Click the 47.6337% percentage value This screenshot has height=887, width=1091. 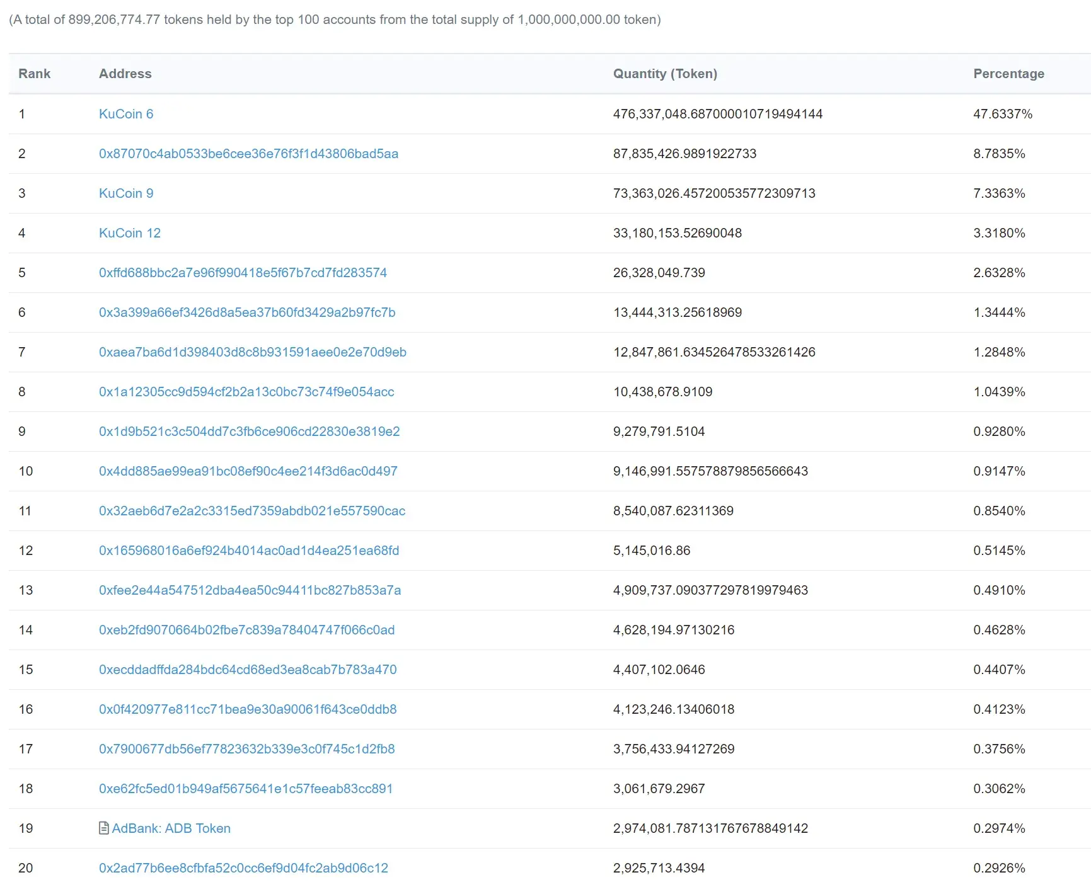[1003, 114]
